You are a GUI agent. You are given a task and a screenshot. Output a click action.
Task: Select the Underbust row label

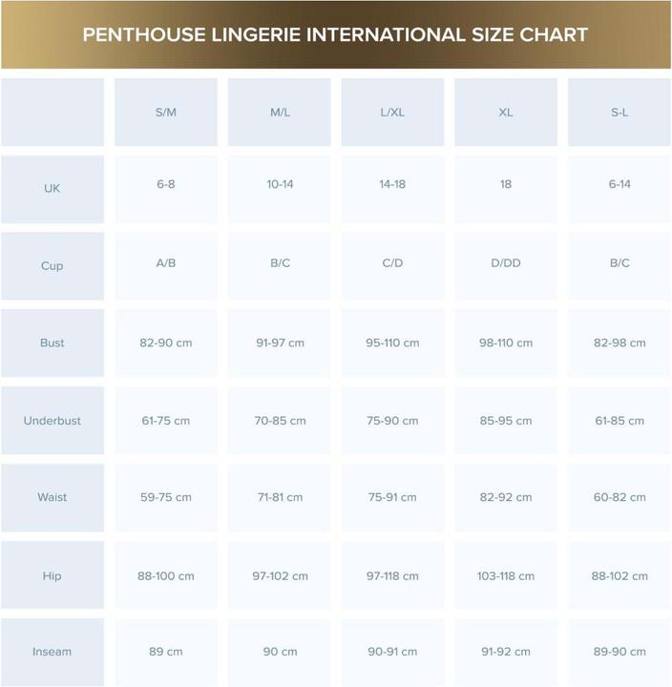tap(52, 421)
